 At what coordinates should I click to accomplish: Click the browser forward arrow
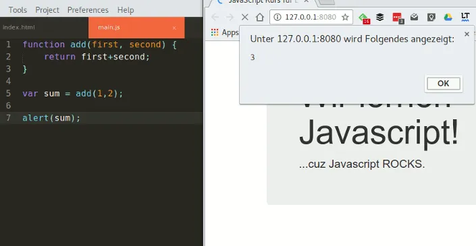click(x=230, y=17)
